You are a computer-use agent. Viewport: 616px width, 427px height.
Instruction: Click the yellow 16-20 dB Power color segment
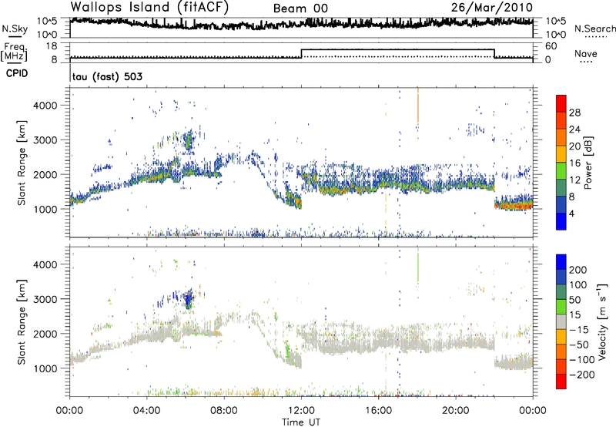[561, 154]
